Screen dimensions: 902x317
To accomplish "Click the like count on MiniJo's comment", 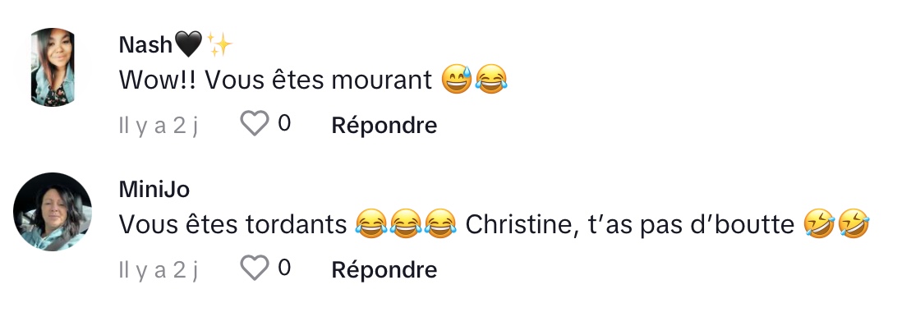I will pyautogui.click(x=284, y=268).
